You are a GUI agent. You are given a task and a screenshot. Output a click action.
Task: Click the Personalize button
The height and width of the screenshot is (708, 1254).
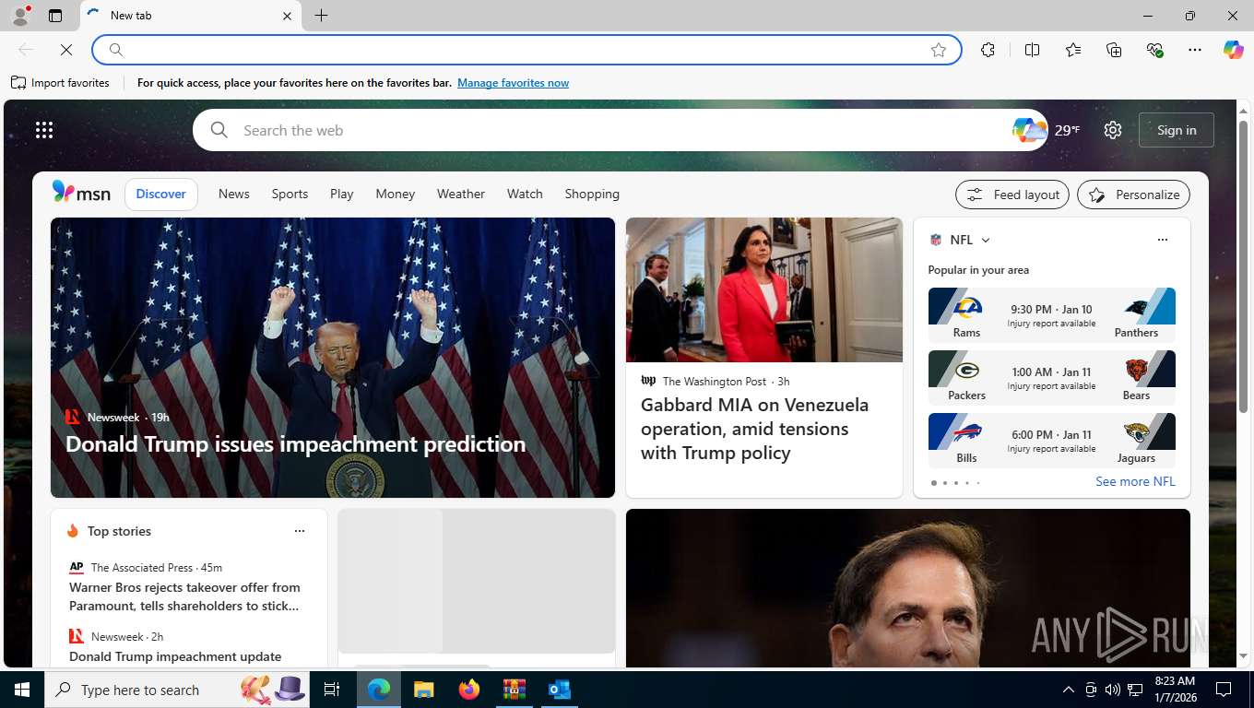pos(1134,195)
